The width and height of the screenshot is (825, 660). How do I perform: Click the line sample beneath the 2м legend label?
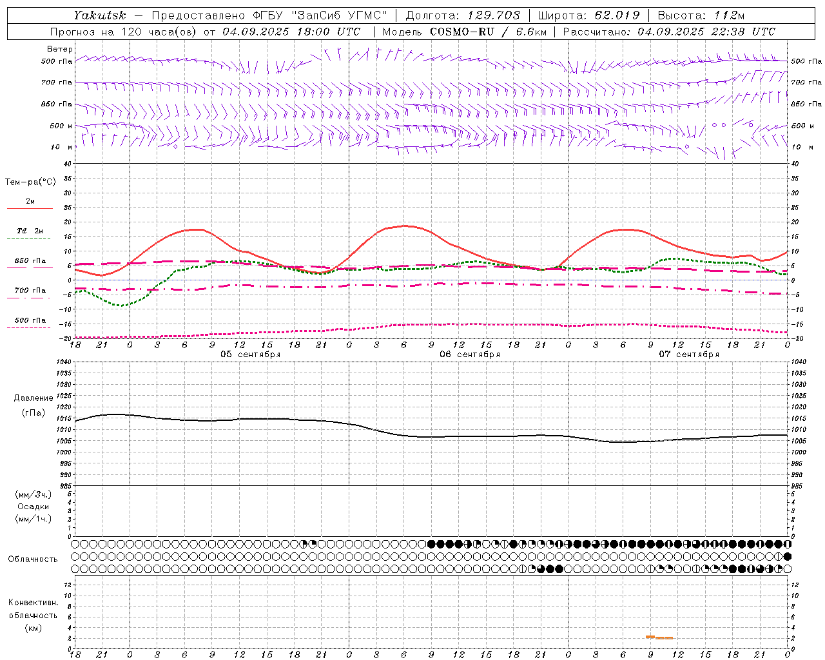point(30,208)
